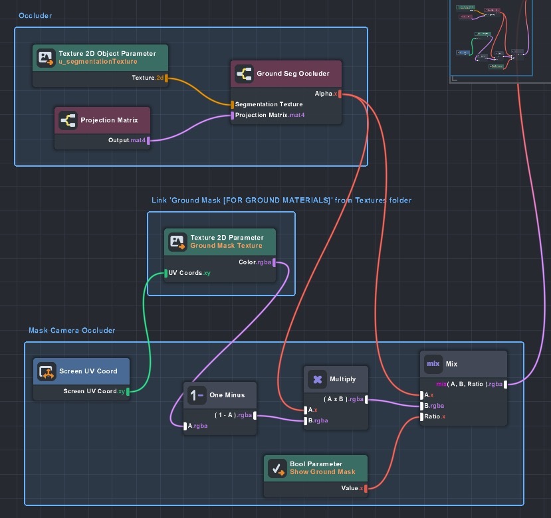Click the Segmentation Texture input port
Screen dimensions: 551x518
coord(233,104)
